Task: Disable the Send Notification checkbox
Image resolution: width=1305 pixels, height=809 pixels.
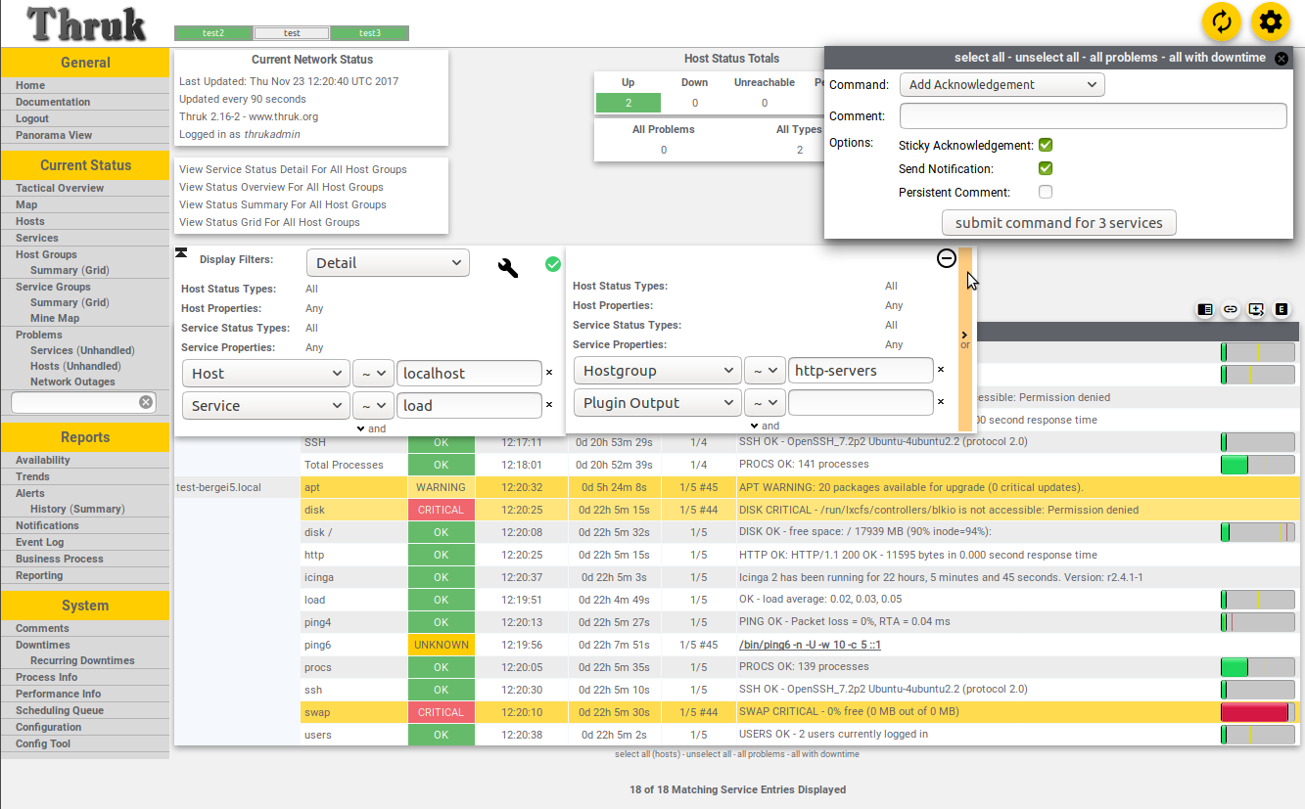Action: click(1046, 168)
